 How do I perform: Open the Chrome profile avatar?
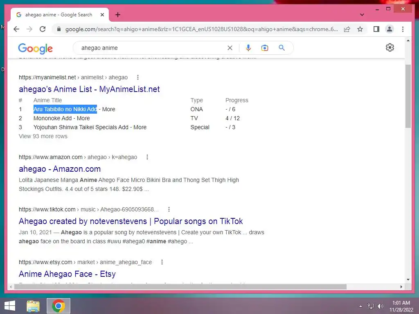(390, 29)
